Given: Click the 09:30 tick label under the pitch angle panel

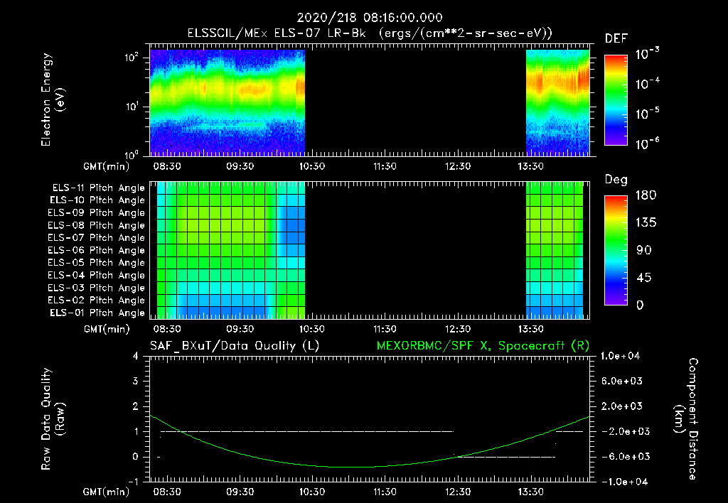Looking at the screenshot, I should click(240, 330).
